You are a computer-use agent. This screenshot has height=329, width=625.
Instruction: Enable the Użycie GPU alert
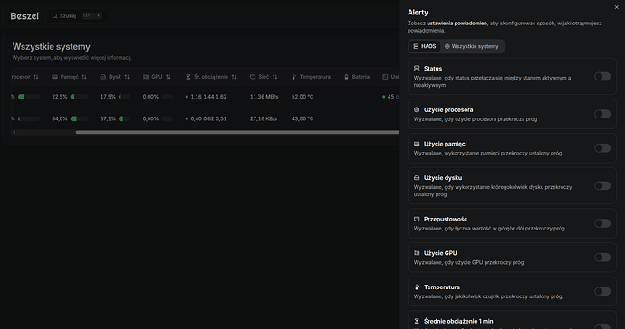coord(601,258)
